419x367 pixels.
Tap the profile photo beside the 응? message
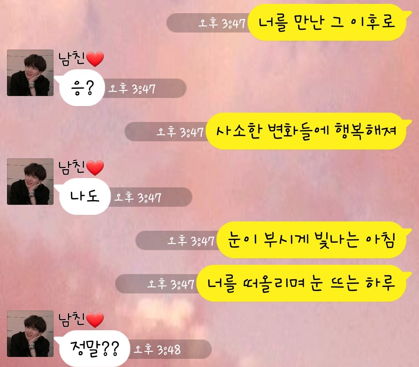coord(30,73)
